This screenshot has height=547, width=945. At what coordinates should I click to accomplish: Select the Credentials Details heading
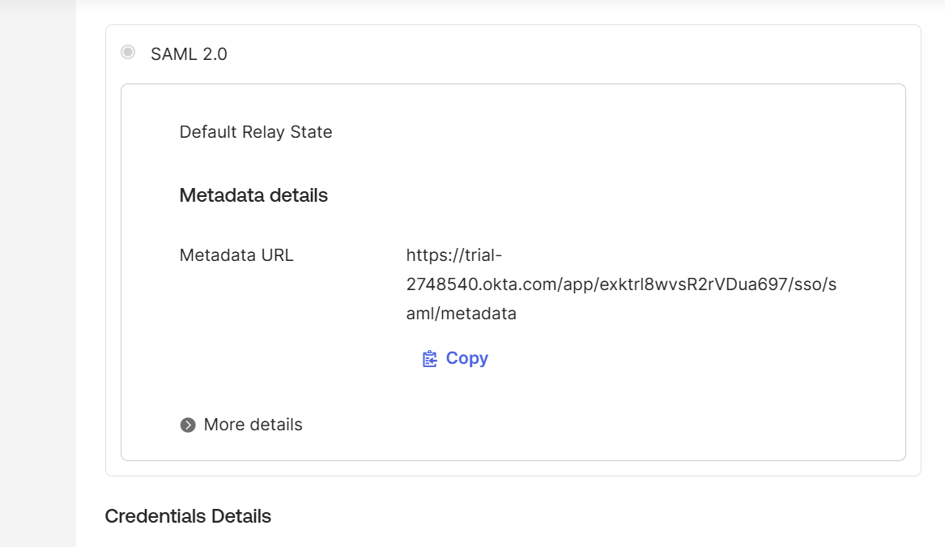click(188, 516)
